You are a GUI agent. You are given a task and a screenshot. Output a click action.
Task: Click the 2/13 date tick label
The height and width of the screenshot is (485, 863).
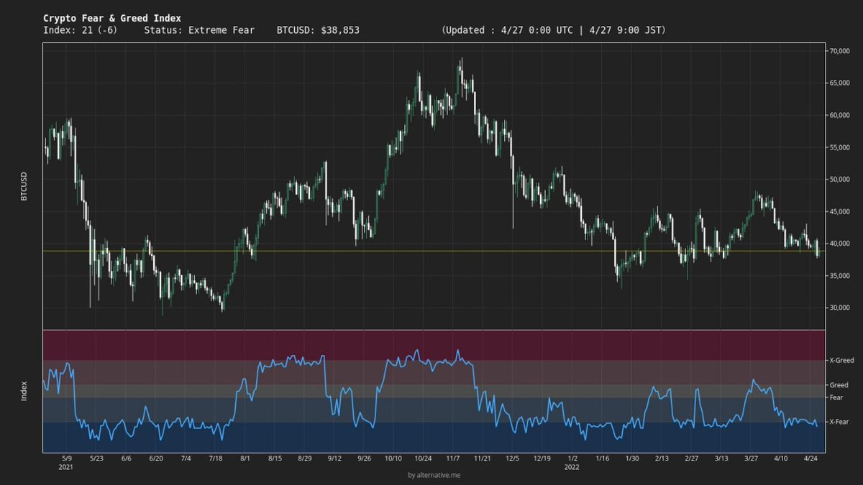(661, 458)
